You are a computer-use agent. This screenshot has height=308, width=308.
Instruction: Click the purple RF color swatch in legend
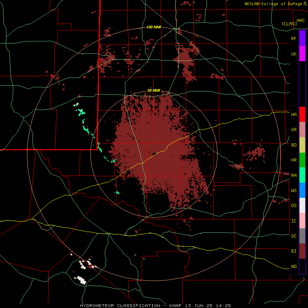[302, 38]
